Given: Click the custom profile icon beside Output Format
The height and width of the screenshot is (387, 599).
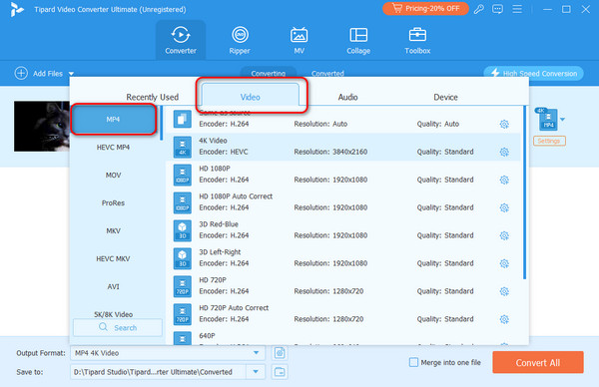Looking at the screenshot, I should pos(280,353).
